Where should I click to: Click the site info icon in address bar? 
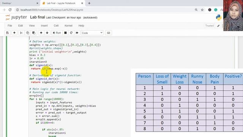click(17, 10)
